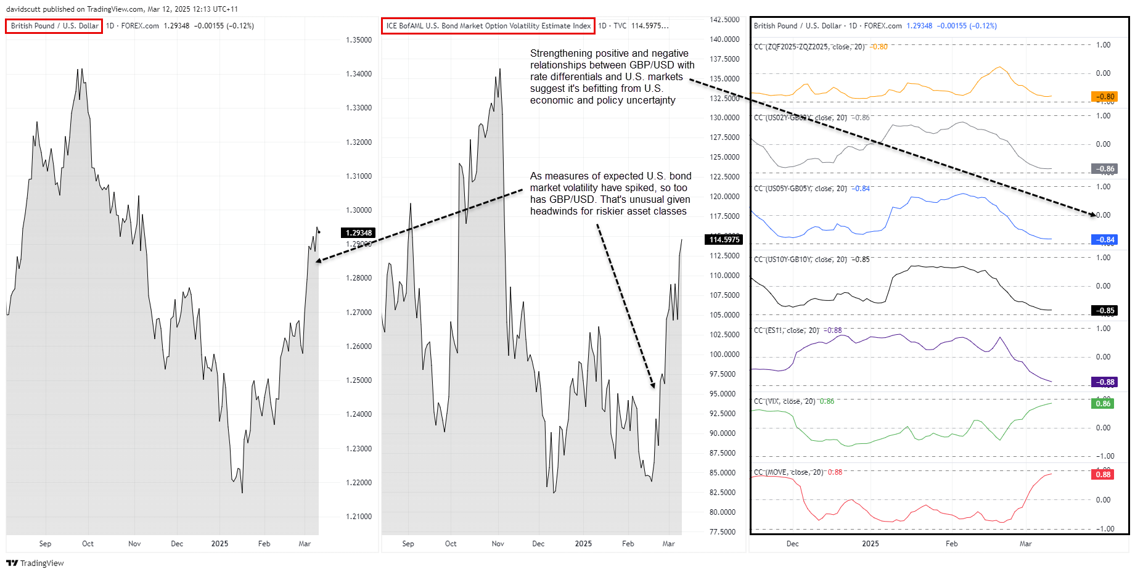The height and width of the screenshot is (574, 1135).
Task: Click the blue -0.84 price-scale label
Action: coord(1104,240)
